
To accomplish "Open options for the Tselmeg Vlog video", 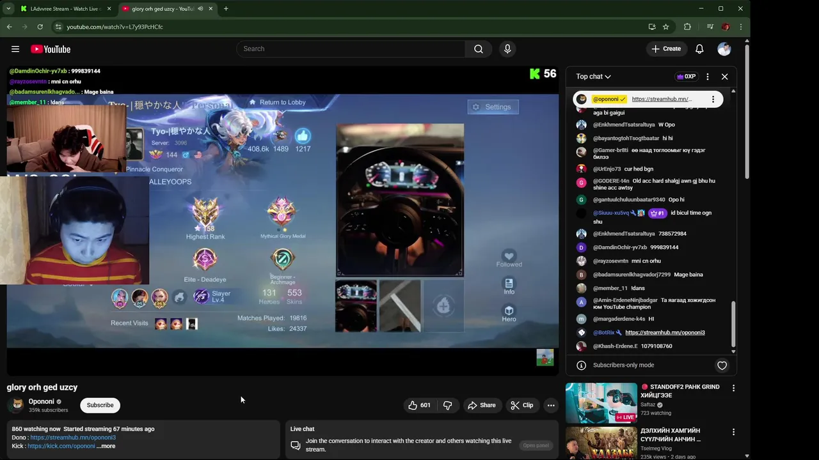I will tap(733, 432).
